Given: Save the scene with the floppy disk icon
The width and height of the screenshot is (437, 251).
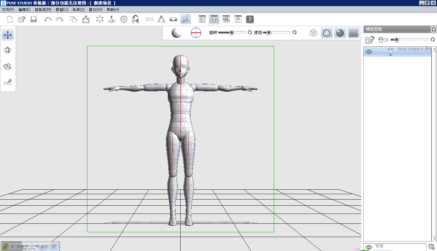Looking at the screenshot, I should coord(33,19).
